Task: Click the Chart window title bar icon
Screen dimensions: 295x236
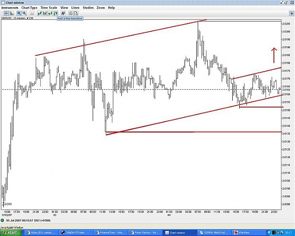Action: (3, 3)
